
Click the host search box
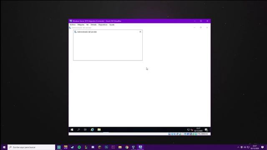pyautogui.click(x=31, y=147)
